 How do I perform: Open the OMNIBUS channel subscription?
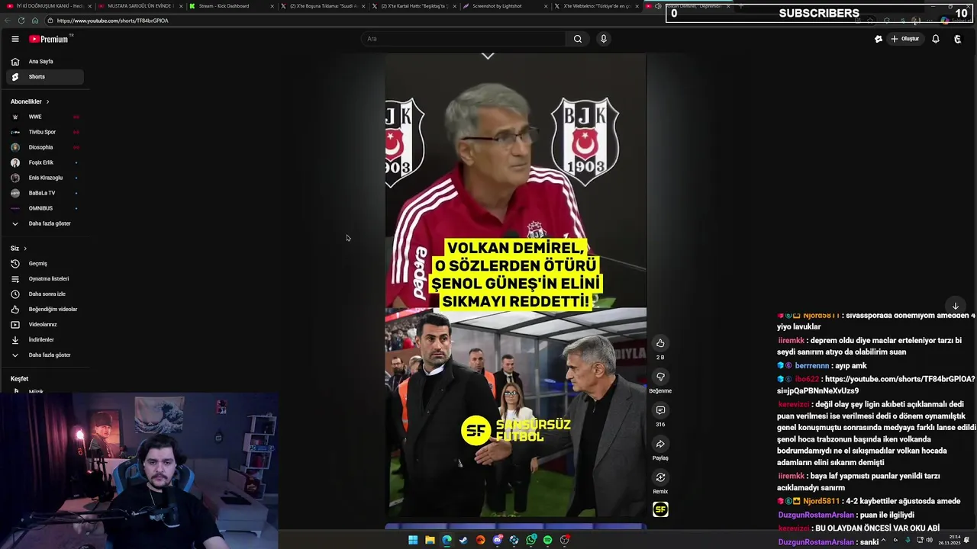(45, 208)
